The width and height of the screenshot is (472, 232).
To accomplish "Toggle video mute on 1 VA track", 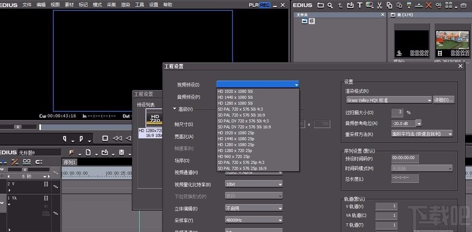I will coord(46,198).
